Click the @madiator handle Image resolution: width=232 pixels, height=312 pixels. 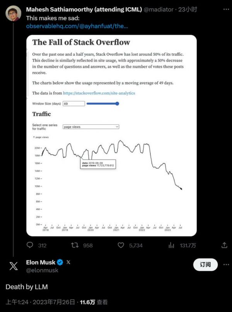pos(159,9)
